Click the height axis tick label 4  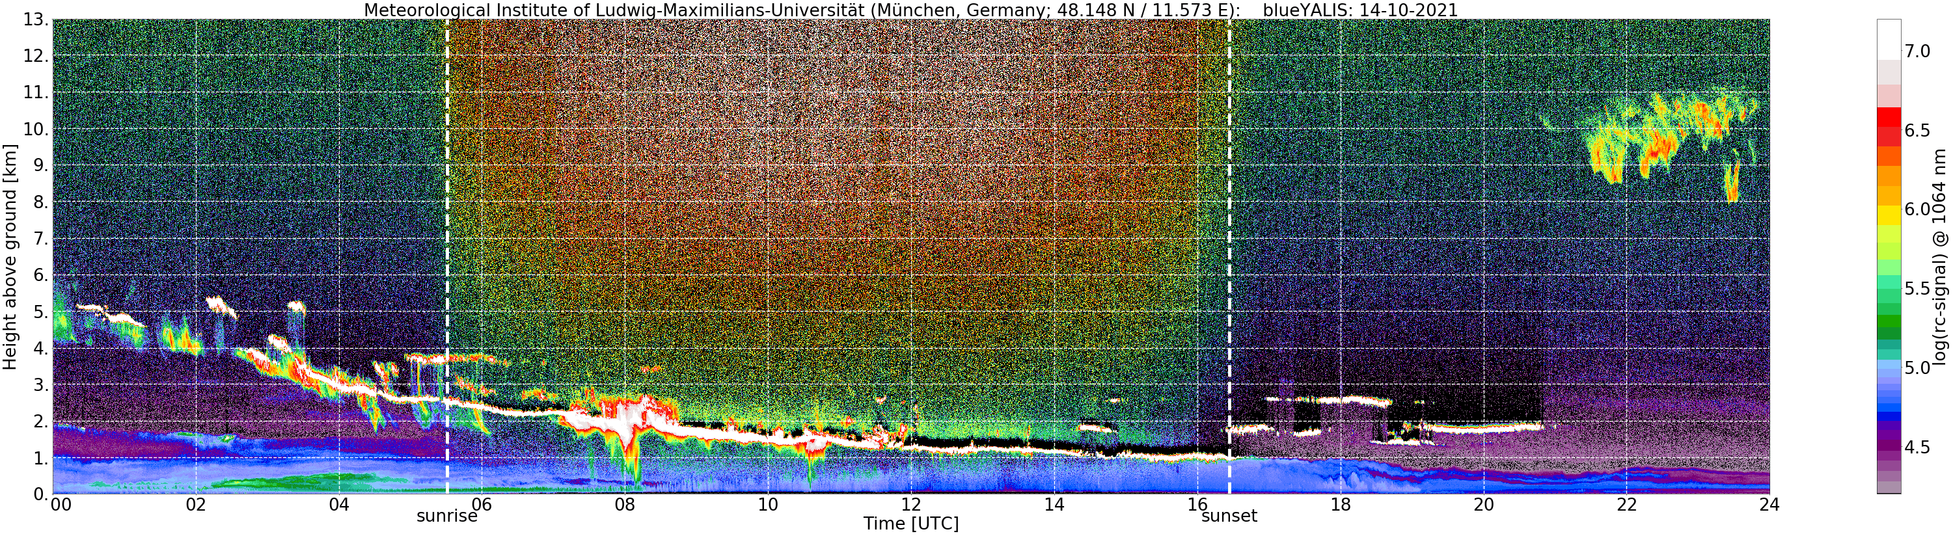[42, 348]
